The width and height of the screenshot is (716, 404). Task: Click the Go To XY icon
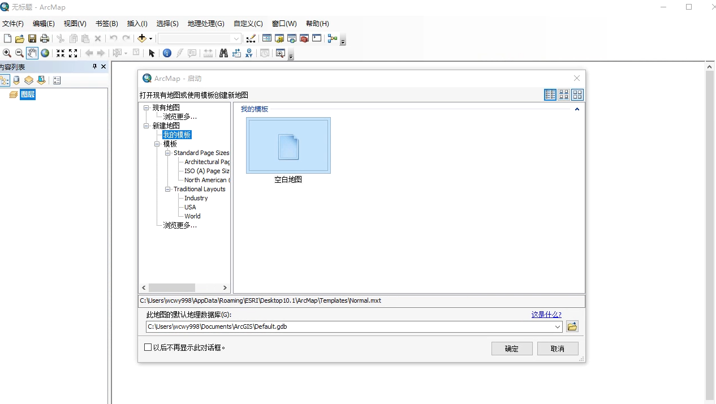249,53
